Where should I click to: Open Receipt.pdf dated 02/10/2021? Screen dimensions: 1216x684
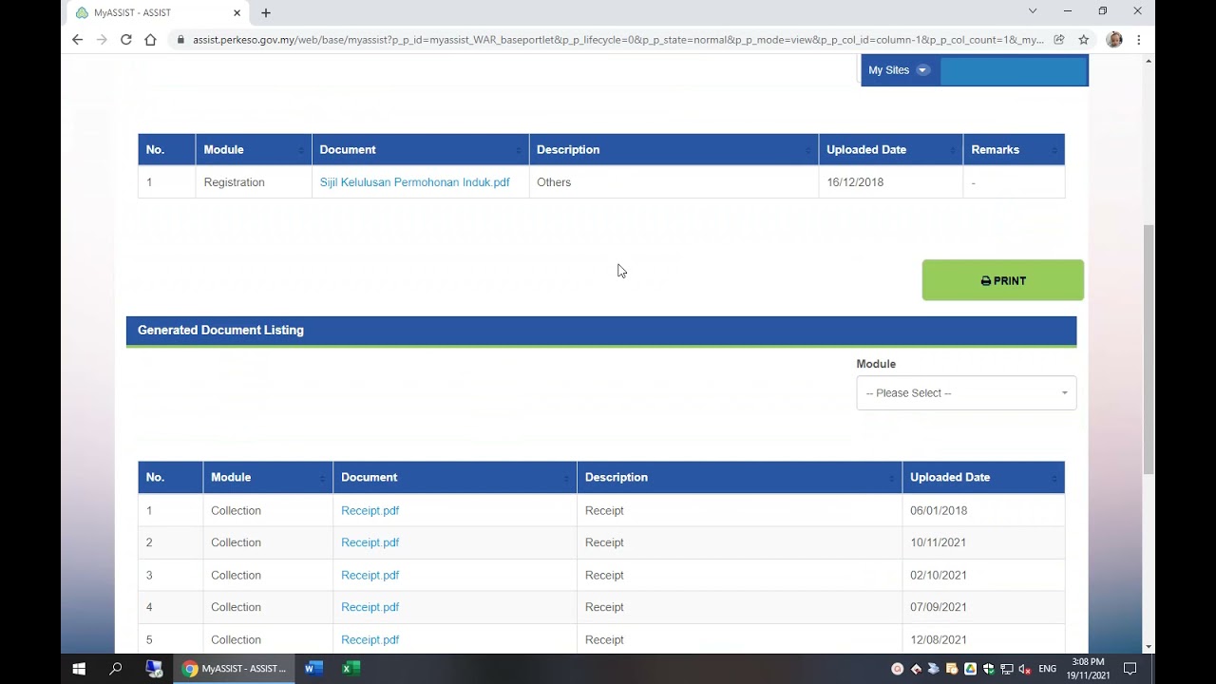coord(370,576)
